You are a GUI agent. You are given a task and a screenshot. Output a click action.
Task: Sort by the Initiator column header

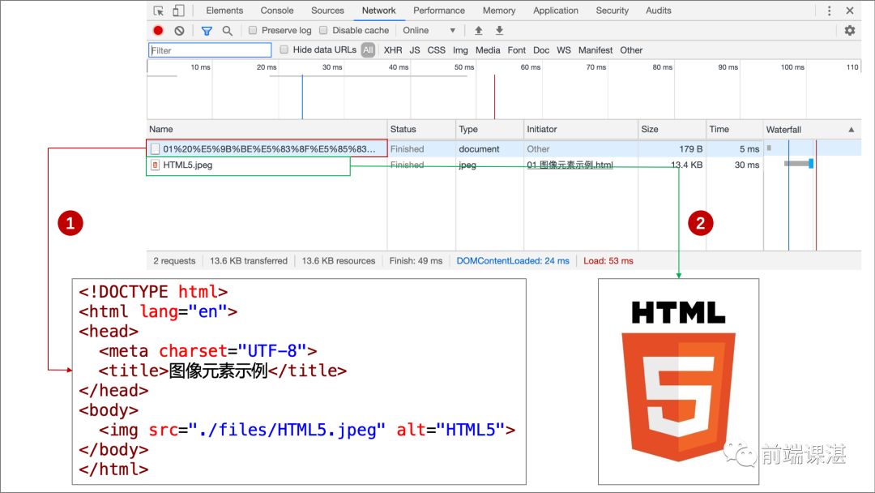pyautogui.click(x=580, y=130)
